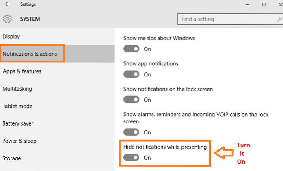283x171 pixels.
Task: Toggle Show me tips about Windows
Action: tap(132, 49)
